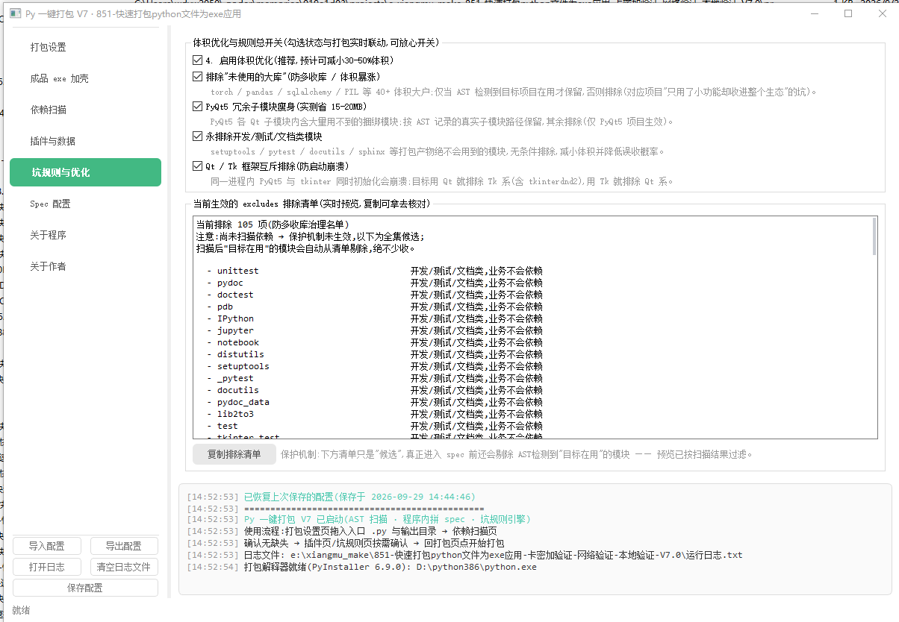Open the 关于程序 page
The width and height of the screenshot is (899, 622).
coord(85,235)
